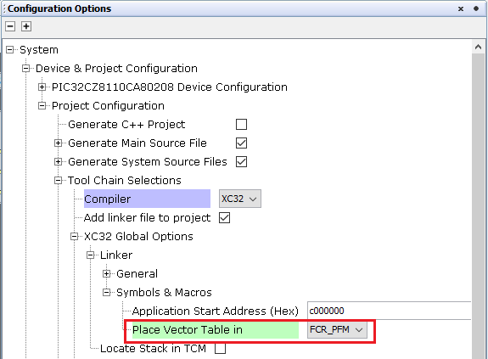488x359 pixels.
Task: Open Place Vector Table FCR_PFM dropdown
Action: pyautogui.click(x=338, y=330)
